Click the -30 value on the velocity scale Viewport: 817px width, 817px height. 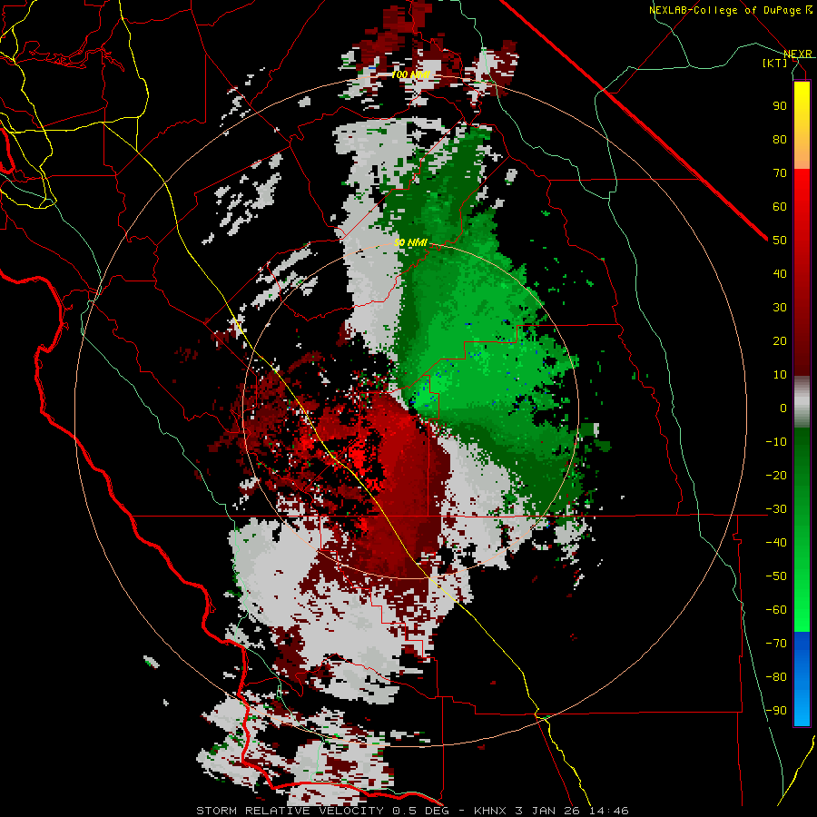(x=776, y=509)
